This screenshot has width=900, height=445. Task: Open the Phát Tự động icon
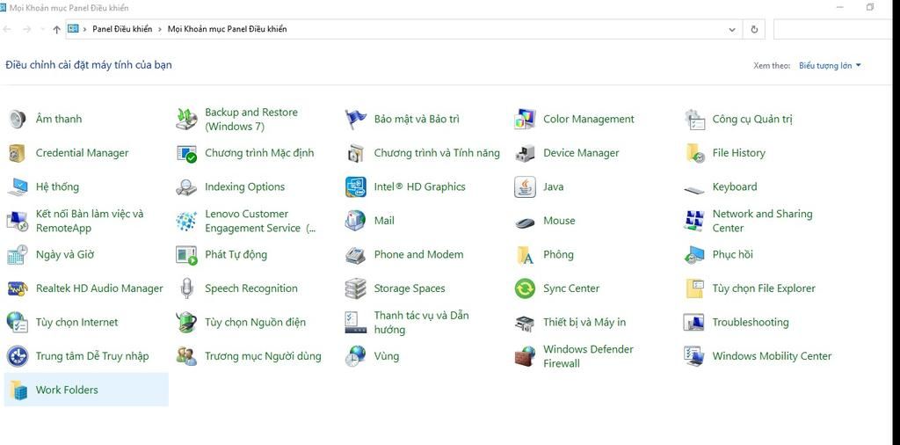(186, 254)
